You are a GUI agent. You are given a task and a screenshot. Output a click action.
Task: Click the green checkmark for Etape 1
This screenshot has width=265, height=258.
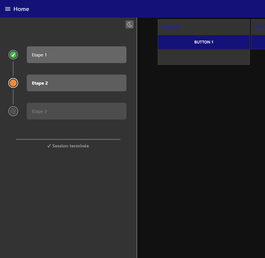13,54
